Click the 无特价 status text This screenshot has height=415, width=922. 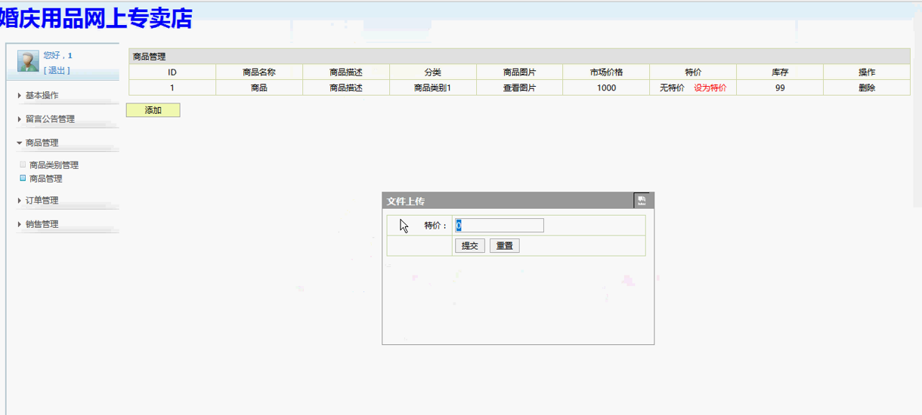click(672, 88)
